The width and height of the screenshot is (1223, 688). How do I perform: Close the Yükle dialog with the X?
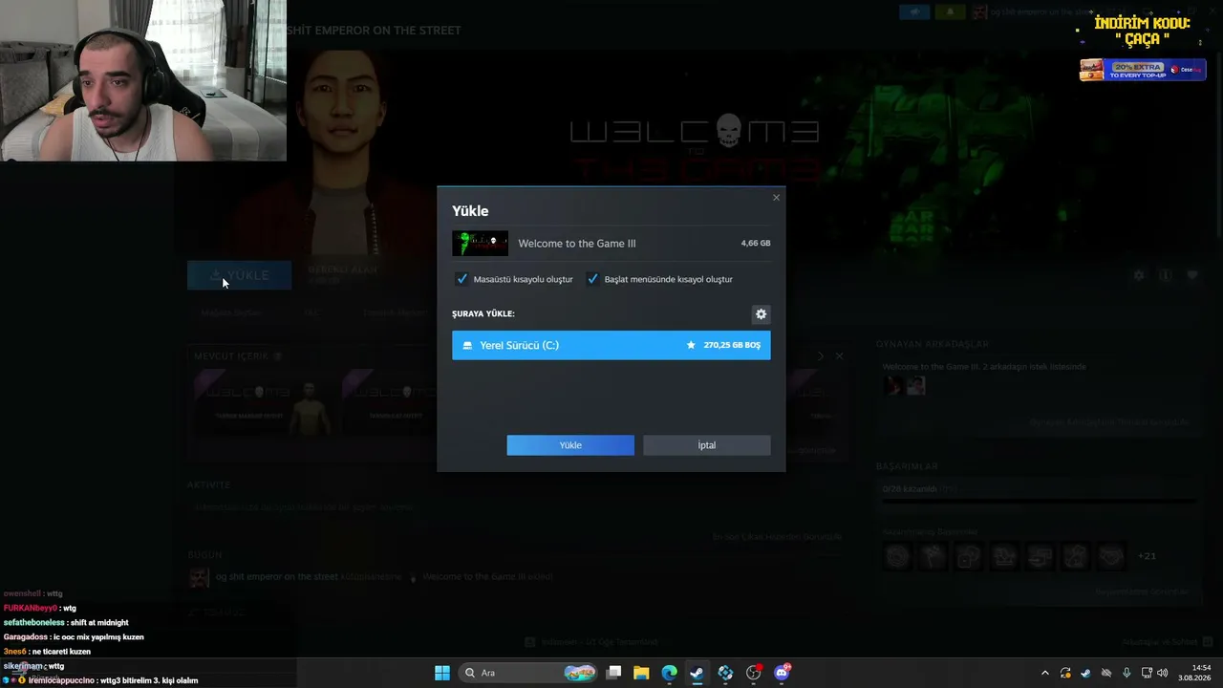tap(776, 198)
